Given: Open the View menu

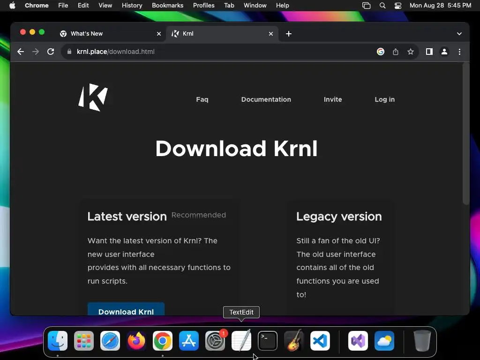Looking at the screenshot, I should [x=105, y=6].
